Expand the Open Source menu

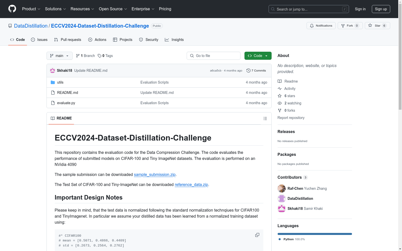point(113,9)
